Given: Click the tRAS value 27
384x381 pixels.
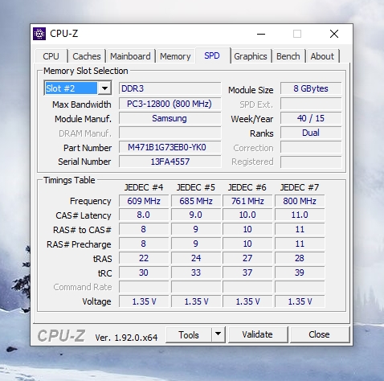Looking at the screenshot, I should pyautogui.click(x=247, y=258).
